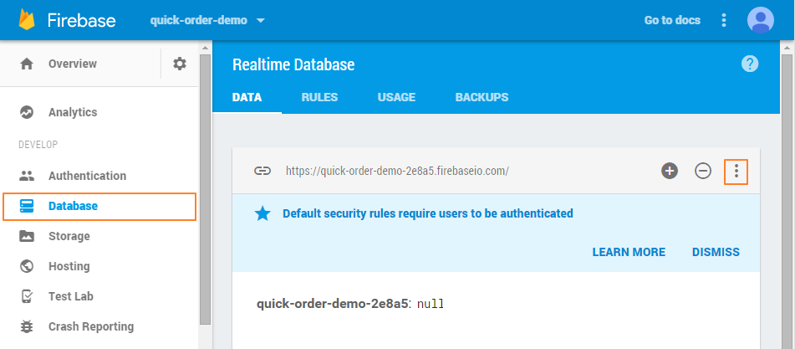Image resolution: width=795 pixels, height=349 pixels.
Task: Open Test Lab section
Action: [x=71, y=296]
